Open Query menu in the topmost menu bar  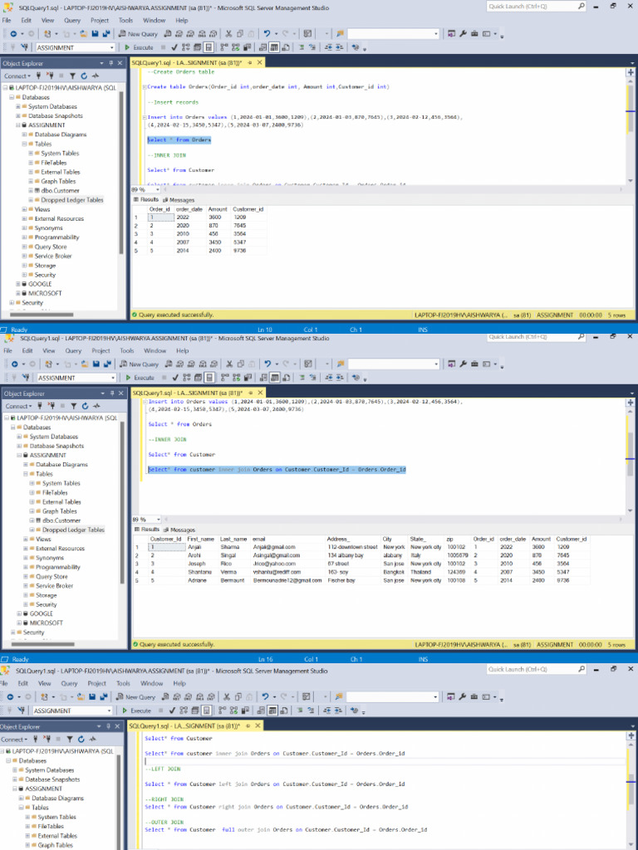(x=71, y=20)
